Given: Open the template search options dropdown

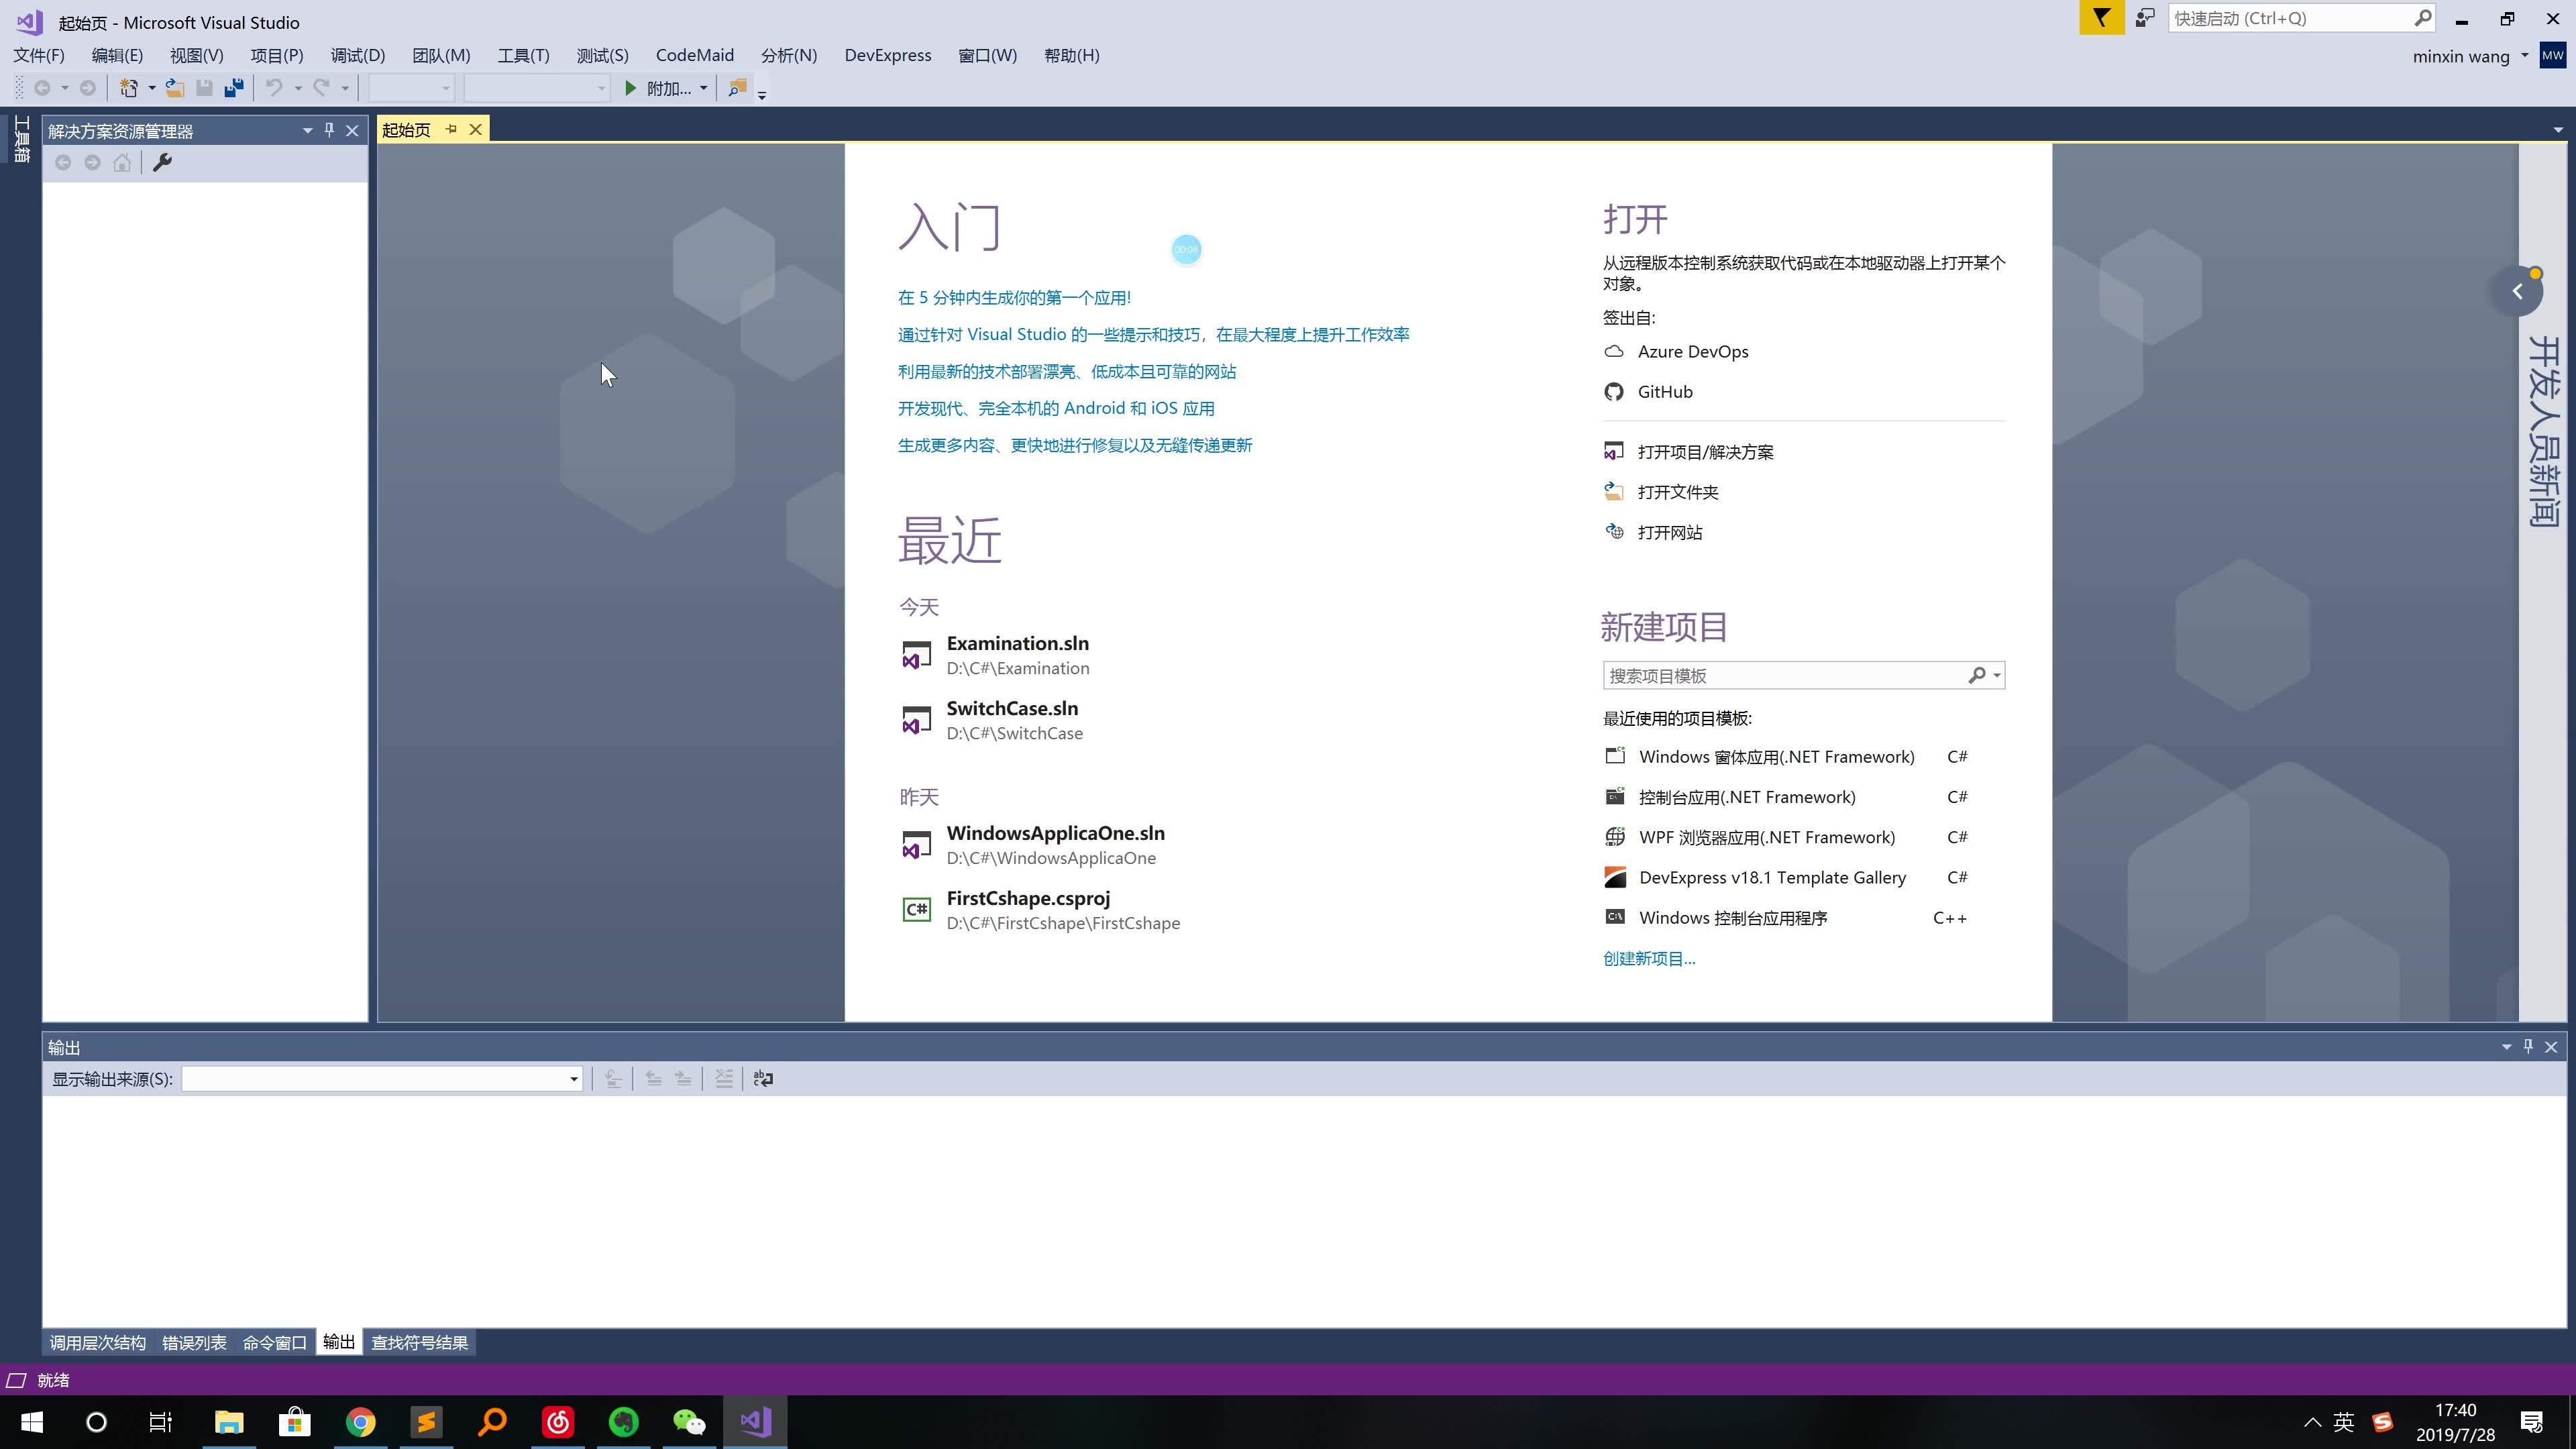Looking at the screenshot, I should 1997,675.
